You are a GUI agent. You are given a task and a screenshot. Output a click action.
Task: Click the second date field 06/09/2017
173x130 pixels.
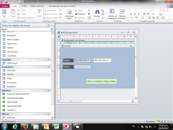click(x=102, y=60)
